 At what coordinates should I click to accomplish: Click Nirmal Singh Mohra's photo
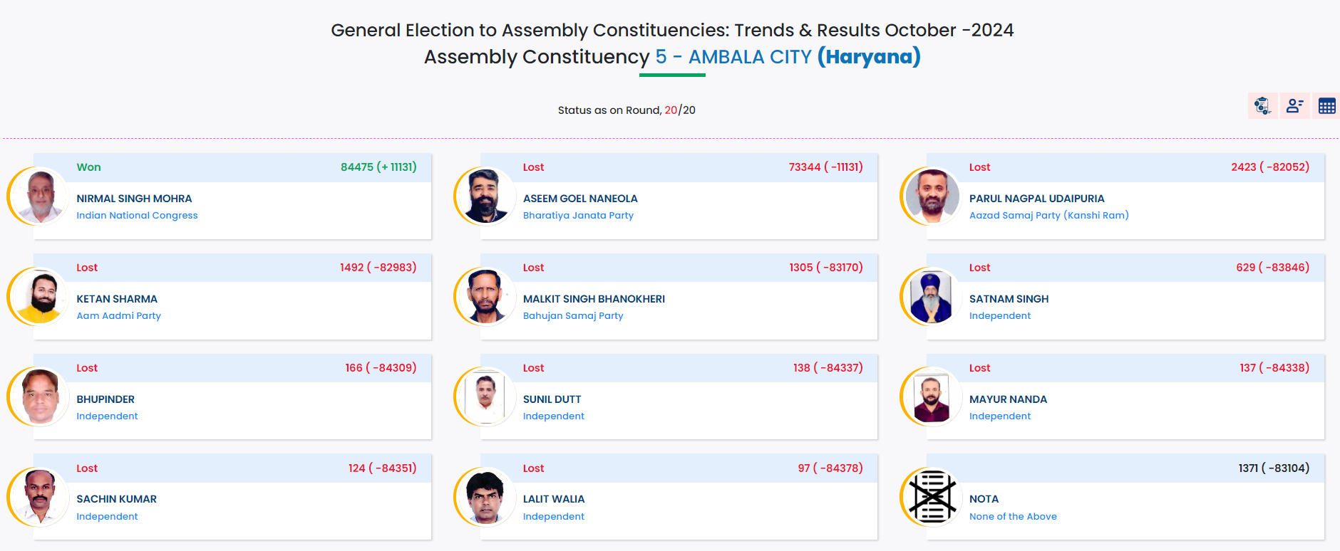pyautogui.click(x=39, y=196)
